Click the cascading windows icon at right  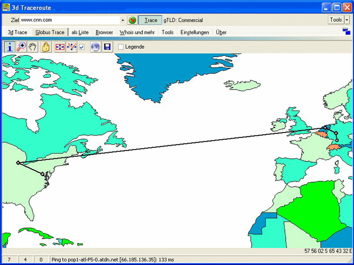346,31
